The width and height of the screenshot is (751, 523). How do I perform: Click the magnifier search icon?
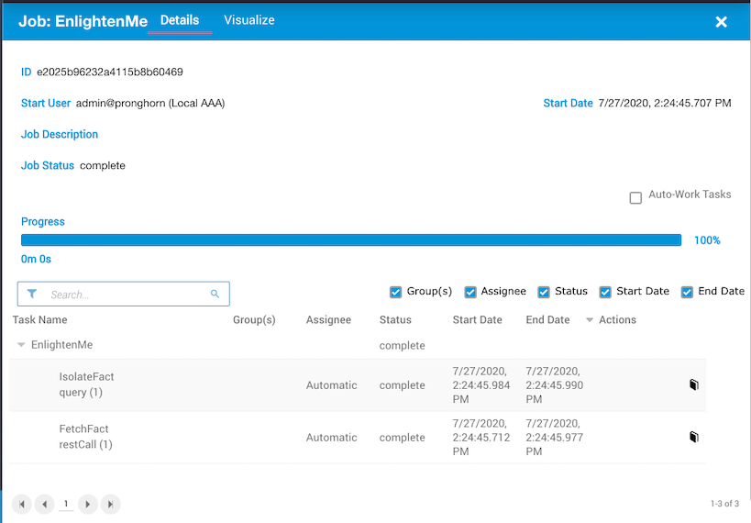coord(215,294)
